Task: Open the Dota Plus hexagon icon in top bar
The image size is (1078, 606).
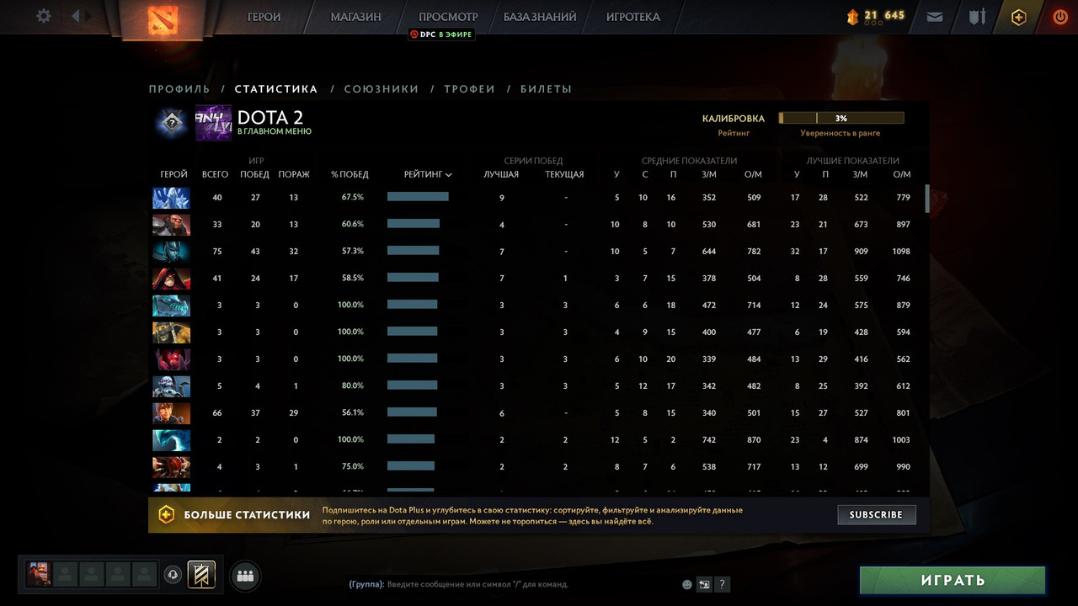Action: (x=1019, y=17)
